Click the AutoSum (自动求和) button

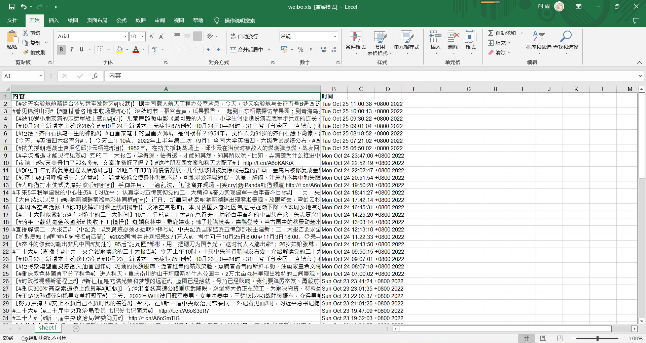(502, 33)
